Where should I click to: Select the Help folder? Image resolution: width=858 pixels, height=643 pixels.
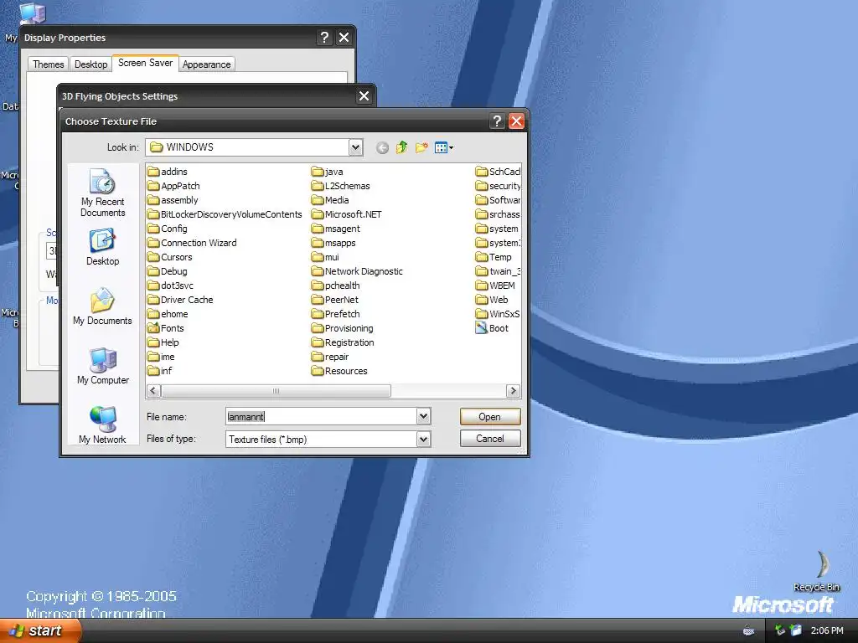(163, 342)
